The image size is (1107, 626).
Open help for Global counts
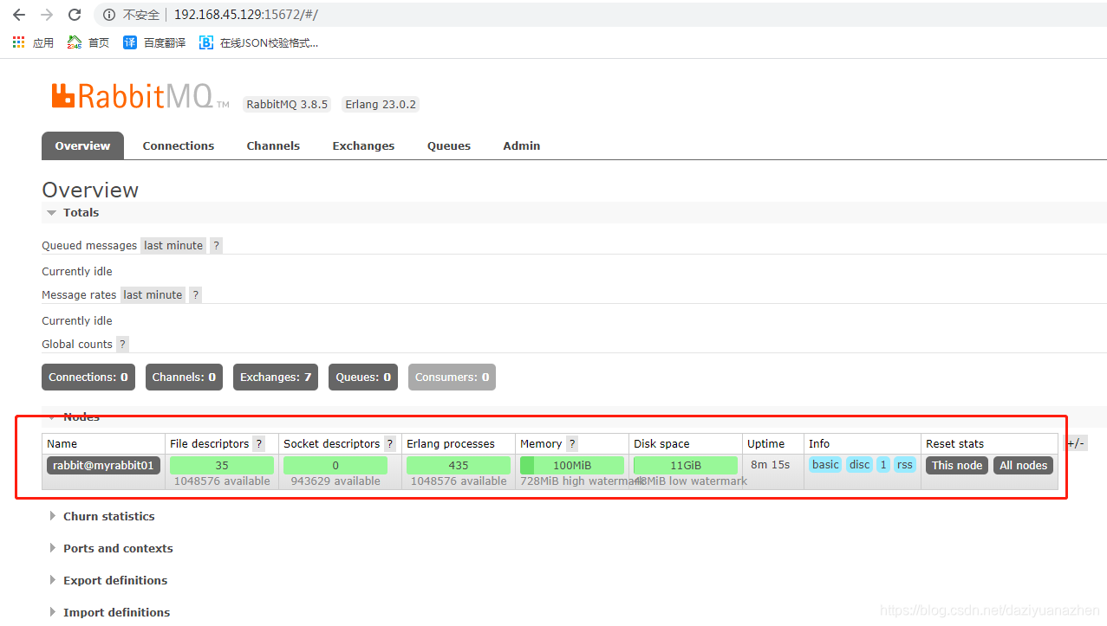pyautogui.click(x=123, y=345)
